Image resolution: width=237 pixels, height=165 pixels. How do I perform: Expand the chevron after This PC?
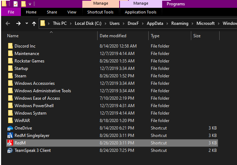(71, 23)
